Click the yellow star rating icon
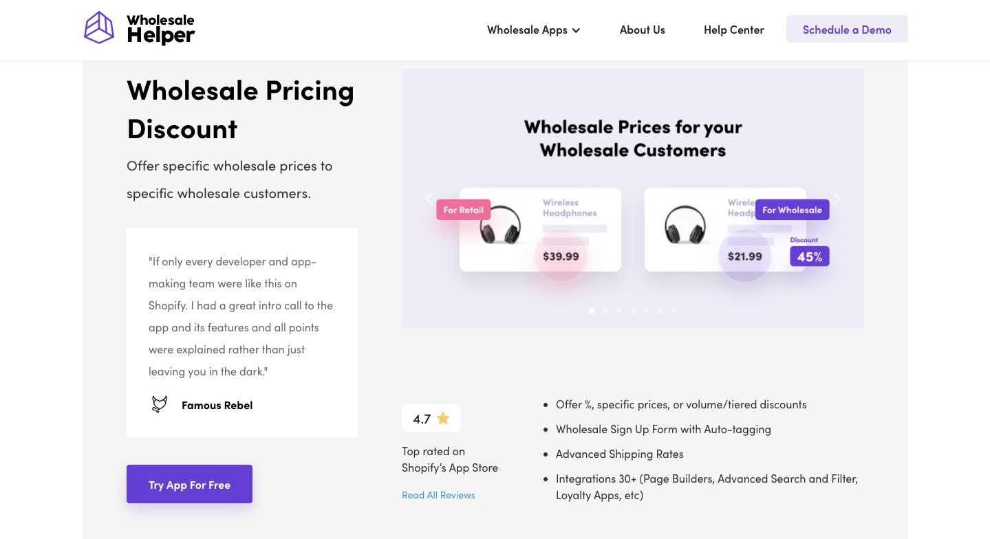Screen dimensions: 990x539 click(x=443, y=418)
